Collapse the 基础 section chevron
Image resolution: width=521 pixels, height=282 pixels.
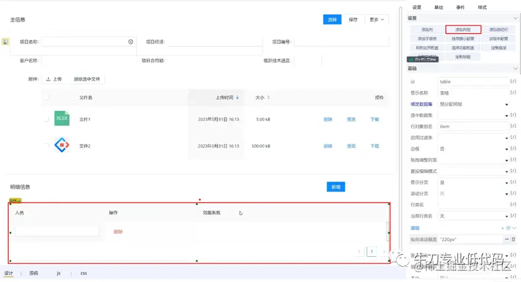click(515, 68)
